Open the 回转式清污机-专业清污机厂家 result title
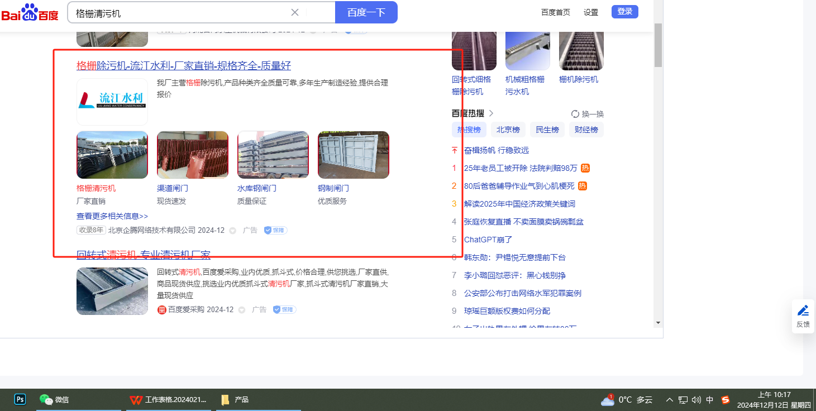This screenshot has height=411, width=816. pyautogui.click(x=144, y=255)
